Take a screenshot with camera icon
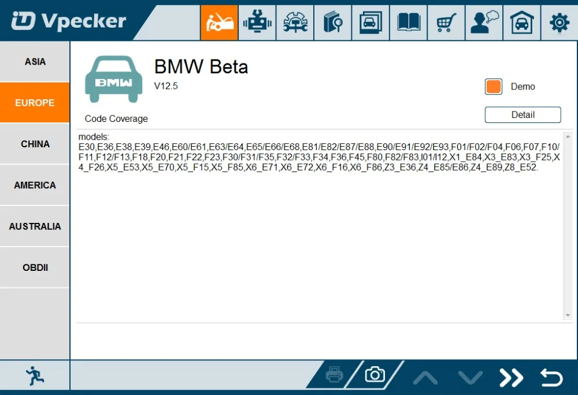Image resolution: width=578 pixels, height=395 pixels. coord(375,375)
